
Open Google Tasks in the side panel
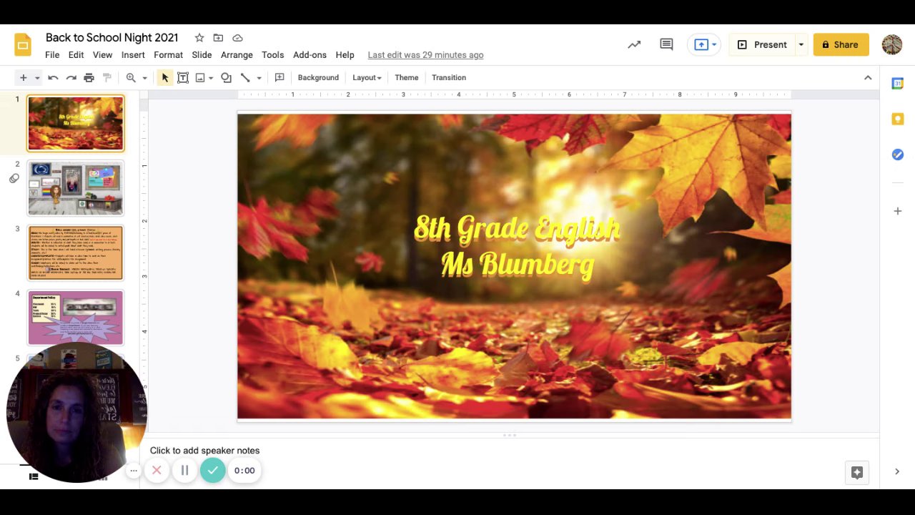pyautogui.click(x=898, y=154)
